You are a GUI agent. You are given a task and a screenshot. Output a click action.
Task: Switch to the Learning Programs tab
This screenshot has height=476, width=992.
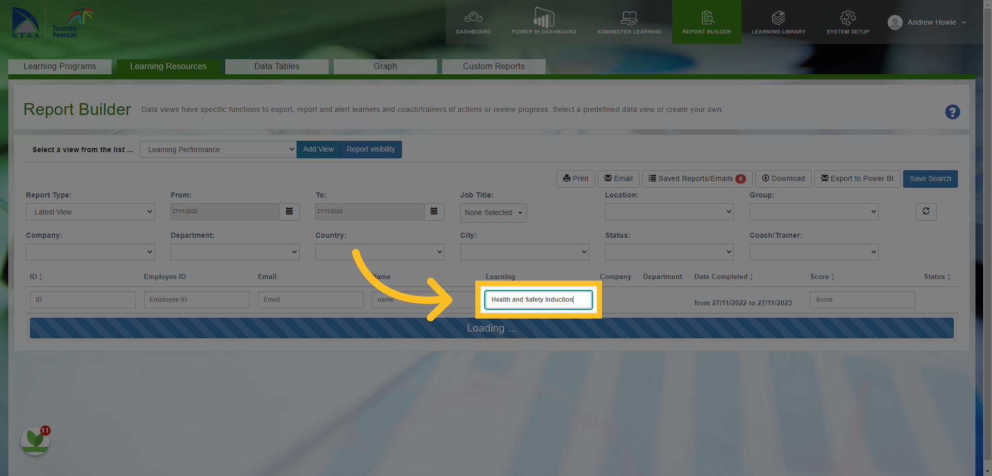(x=60, y=67)
